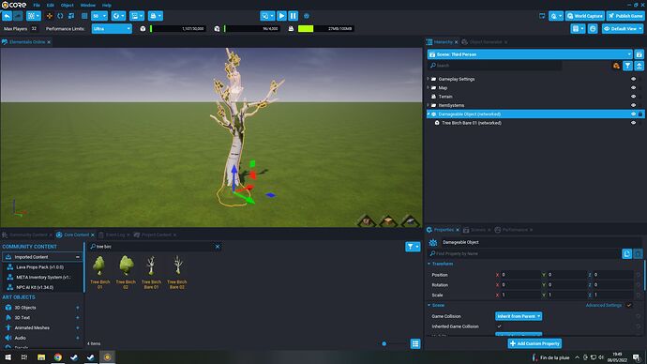This screenshot has width=647, height=364.
Task: Open the Performance Limits Ultra dropdown
Action: (112, 29)
